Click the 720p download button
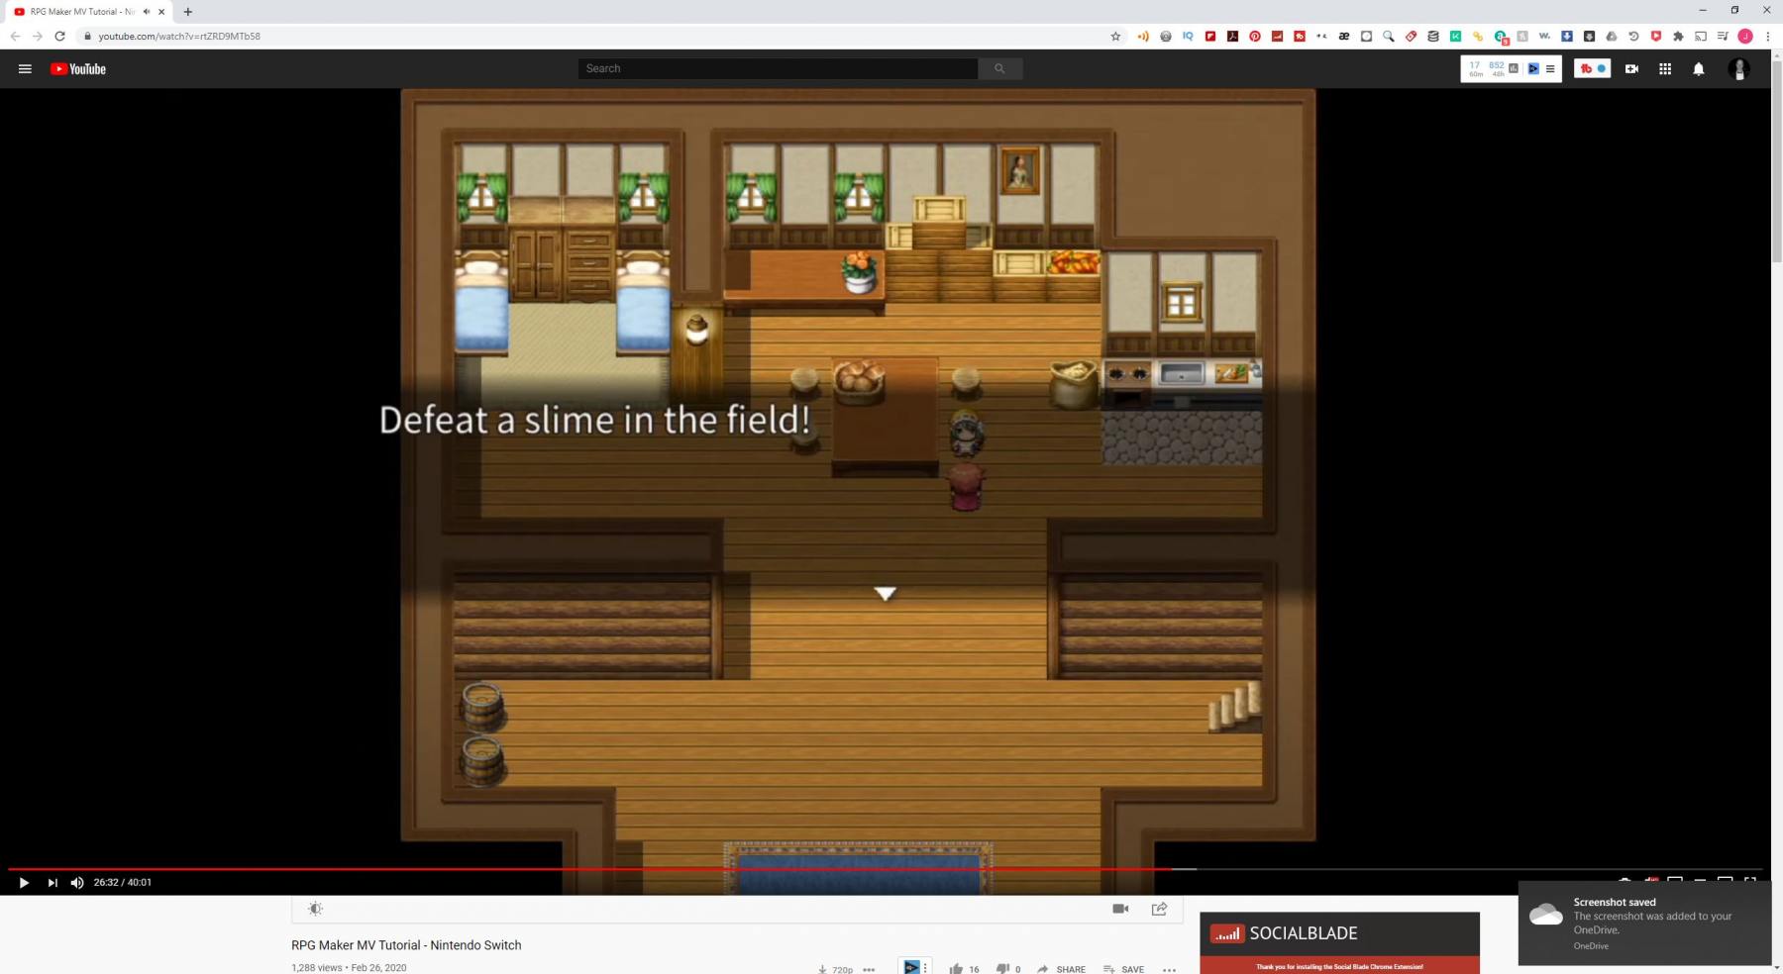Image resolution: width=1783 pixels, height=974 pixels. (x=835, y=969)
